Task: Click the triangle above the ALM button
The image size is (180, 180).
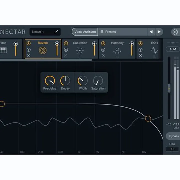Action: (x=173, y=43)
